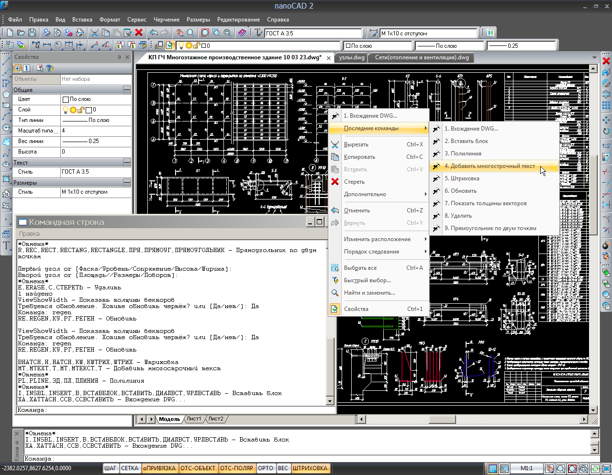Select 'Добавить многострочный текст' from submenu
Screen dimensions: 612x475
tap(490, 166)
